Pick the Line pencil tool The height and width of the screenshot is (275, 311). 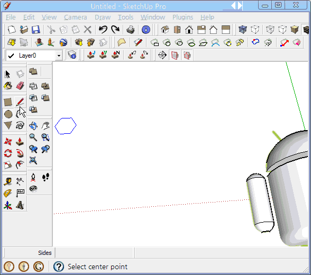click(x=20, y=102)
